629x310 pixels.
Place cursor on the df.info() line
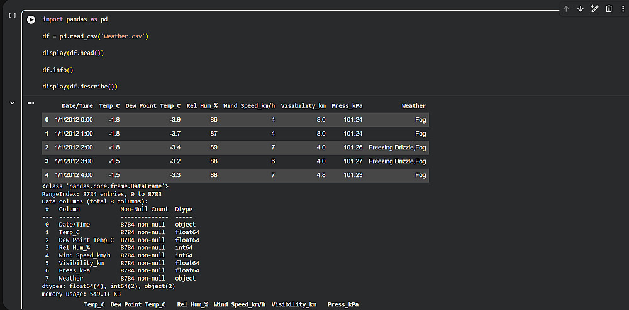tap(58, 70)
